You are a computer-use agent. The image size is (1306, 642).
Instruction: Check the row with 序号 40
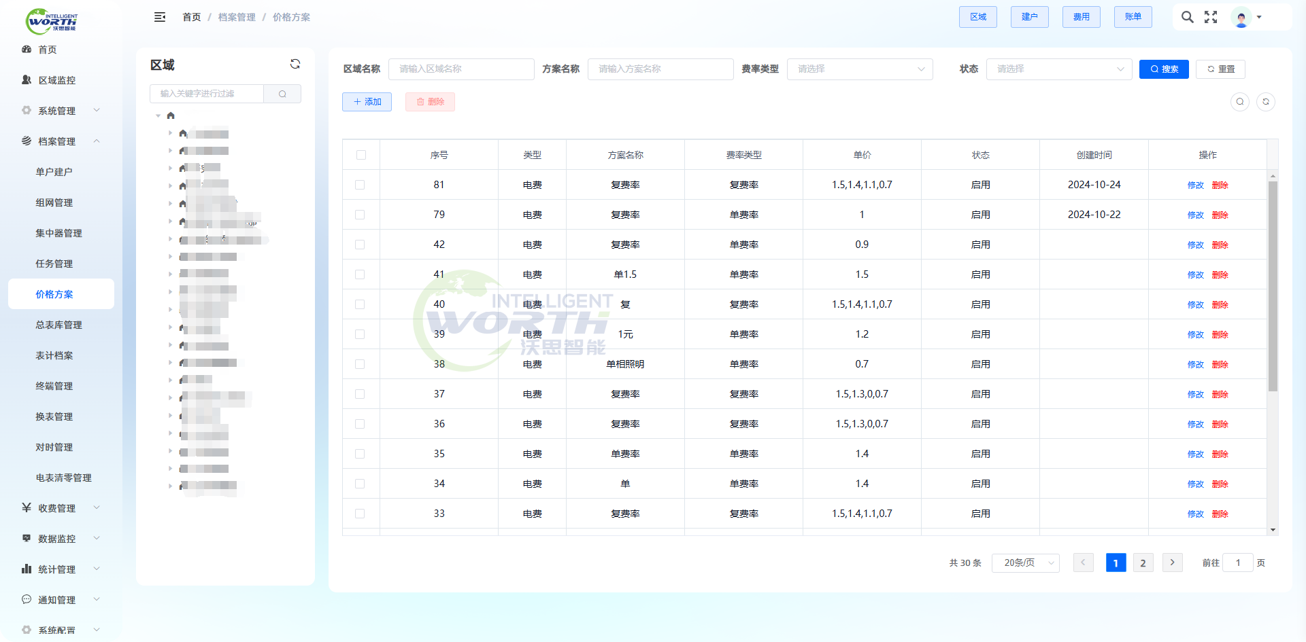[360, 304]
